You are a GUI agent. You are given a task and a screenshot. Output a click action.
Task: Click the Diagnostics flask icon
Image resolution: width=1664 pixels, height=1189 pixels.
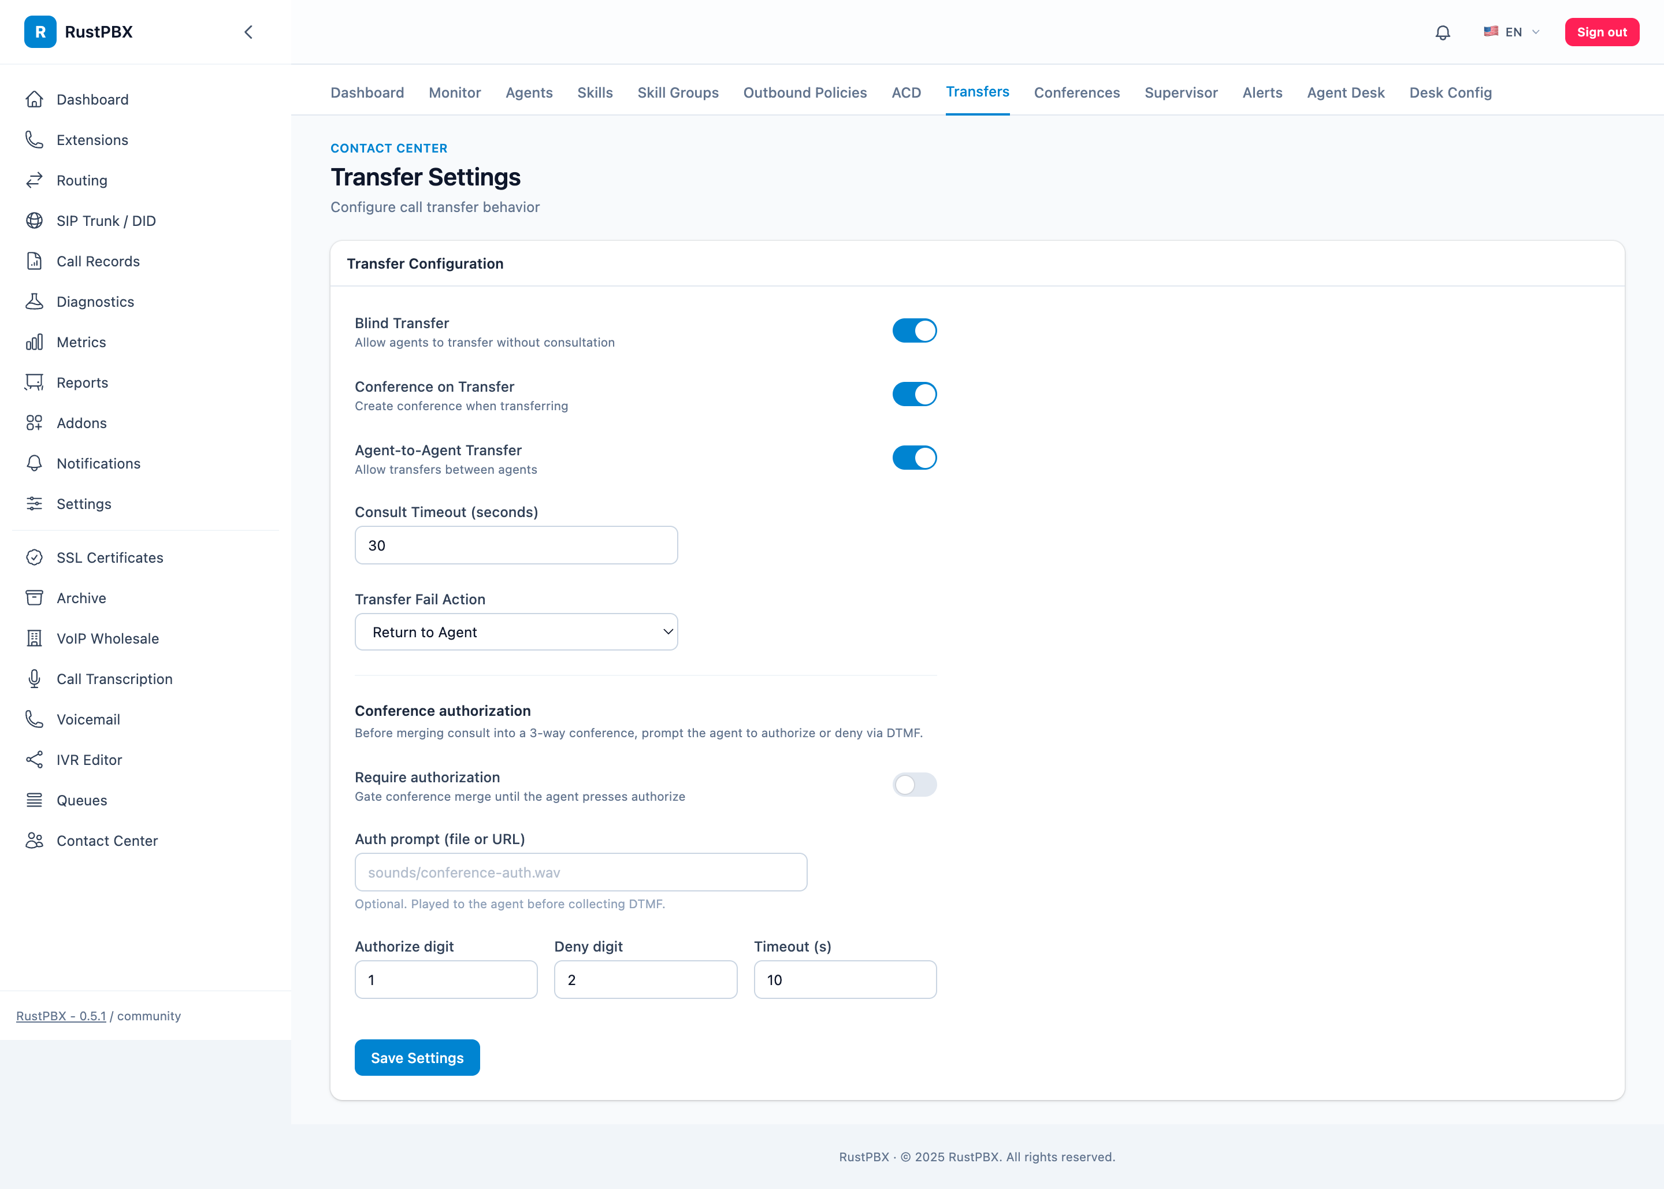pos(35,301)
